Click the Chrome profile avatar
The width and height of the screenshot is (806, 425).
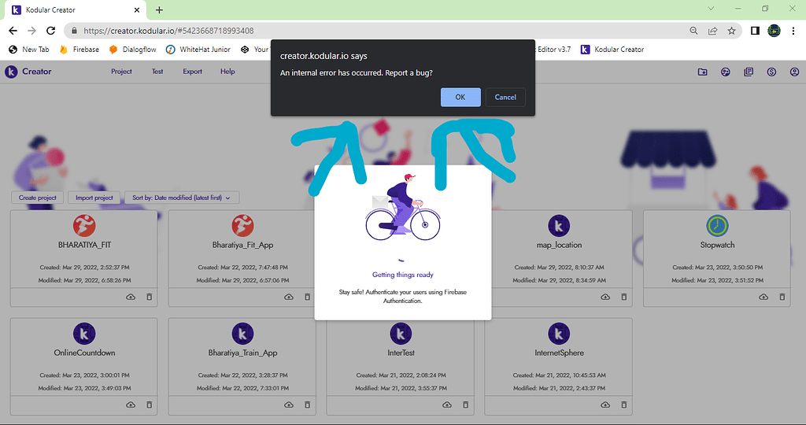pos(775,31)
